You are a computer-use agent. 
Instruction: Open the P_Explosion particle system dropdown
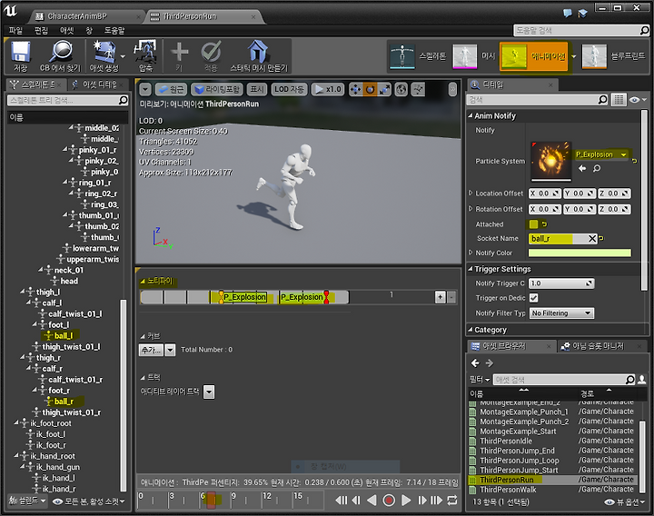602,154
